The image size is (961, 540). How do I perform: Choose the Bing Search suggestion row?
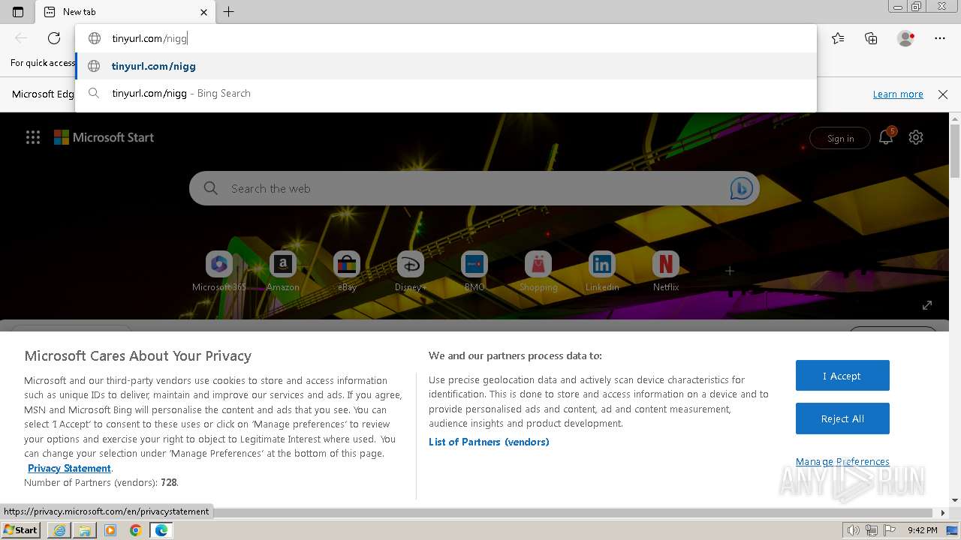click(x=446, y=93)
